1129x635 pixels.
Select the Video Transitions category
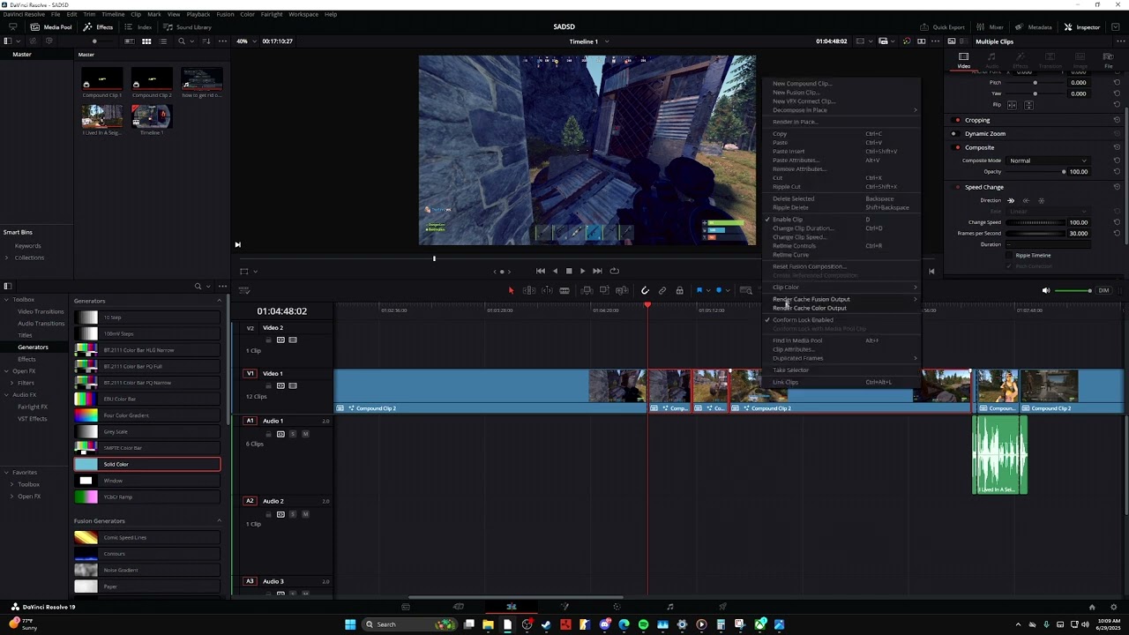click(x=41, y=311)
